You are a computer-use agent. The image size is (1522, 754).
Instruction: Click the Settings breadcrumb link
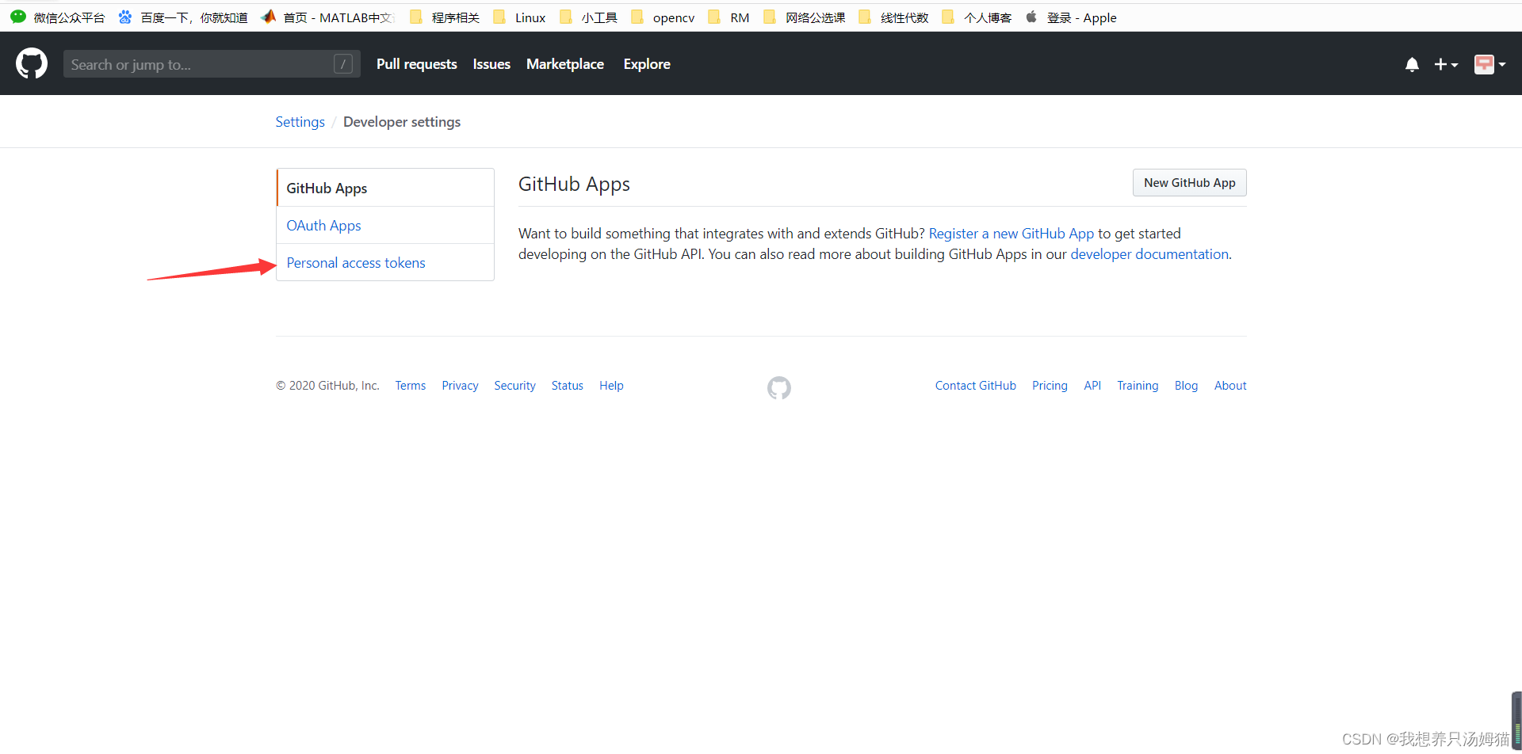(300, 122)
